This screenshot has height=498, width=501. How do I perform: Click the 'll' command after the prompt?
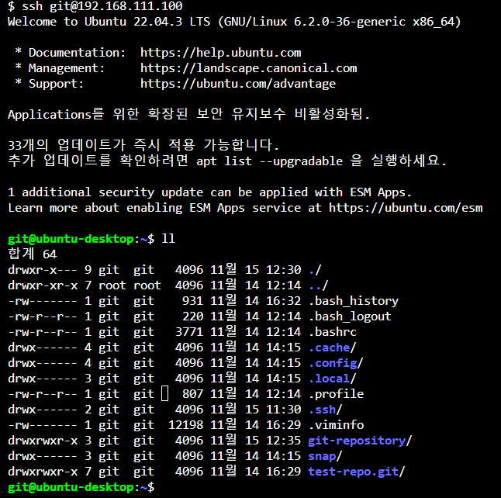point(168,239)
